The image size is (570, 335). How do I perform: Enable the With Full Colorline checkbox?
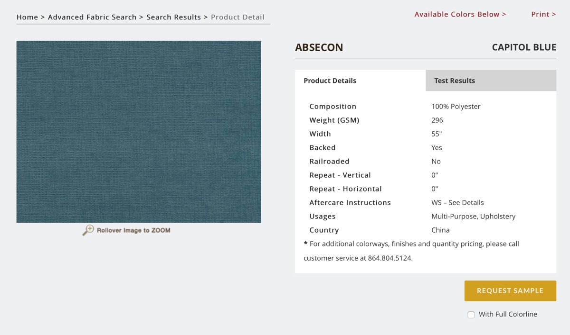pos(471,315)
